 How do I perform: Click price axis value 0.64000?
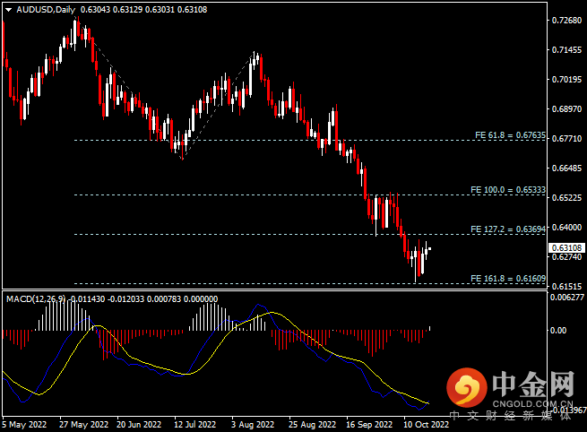(x=567, y=228)
